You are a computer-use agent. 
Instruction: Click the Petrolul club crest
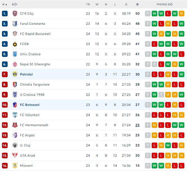15,74
